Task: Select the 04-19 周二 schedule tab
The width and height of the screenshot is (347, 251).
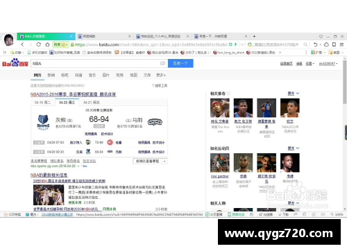Action: [42, 103]
